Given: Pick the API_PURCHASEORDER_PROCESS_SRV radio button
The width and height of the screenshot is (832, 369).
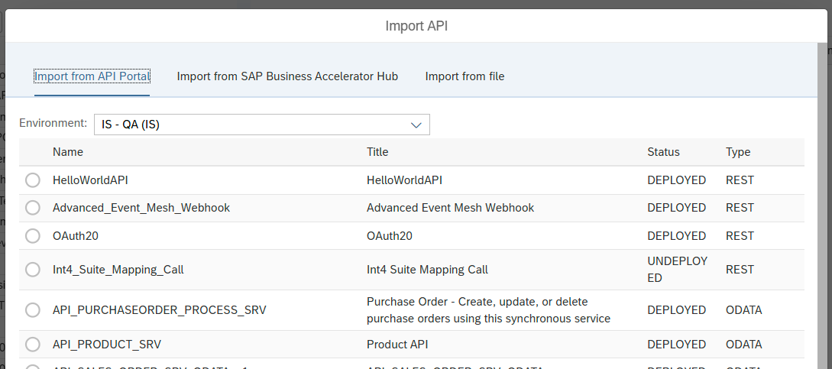Looking at the screenshot, I should click(x=33, y=310).
